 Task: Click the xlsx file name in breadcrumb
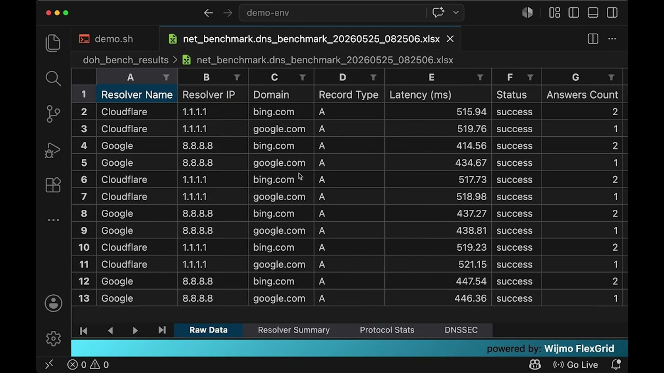[x=325, y=60]
